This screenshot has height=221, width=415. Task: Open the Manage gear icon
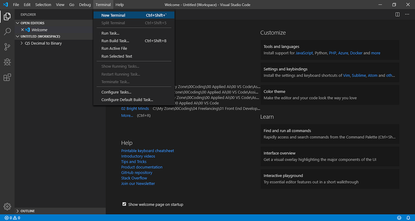[x=7, y=206]
